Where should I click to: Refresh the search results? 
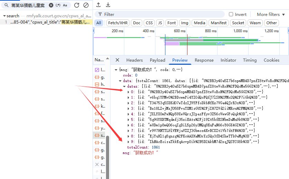(77, 5)
